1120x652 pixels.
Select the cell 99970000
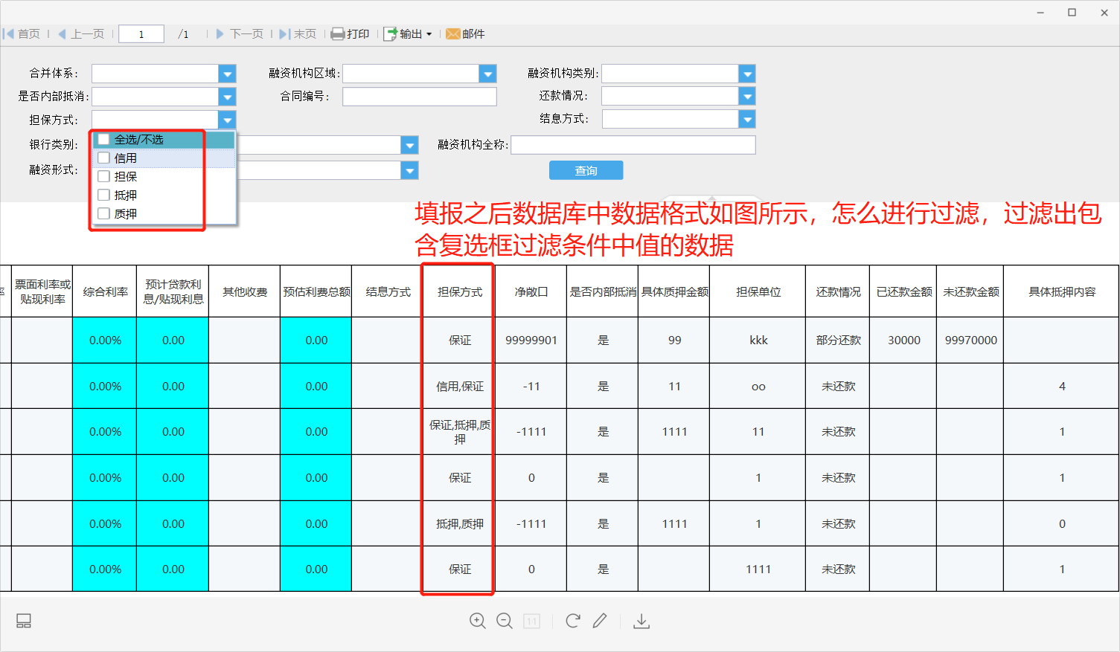click(970, 340)
